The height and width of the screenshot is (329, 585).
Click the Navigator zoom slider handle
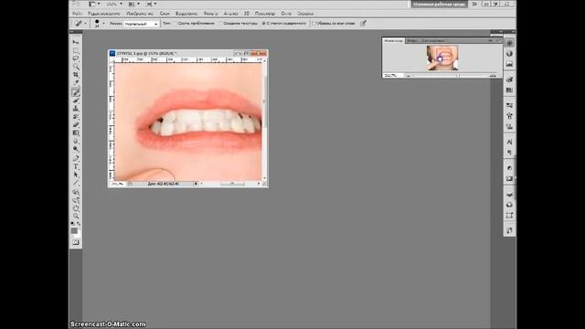(458, 76)
